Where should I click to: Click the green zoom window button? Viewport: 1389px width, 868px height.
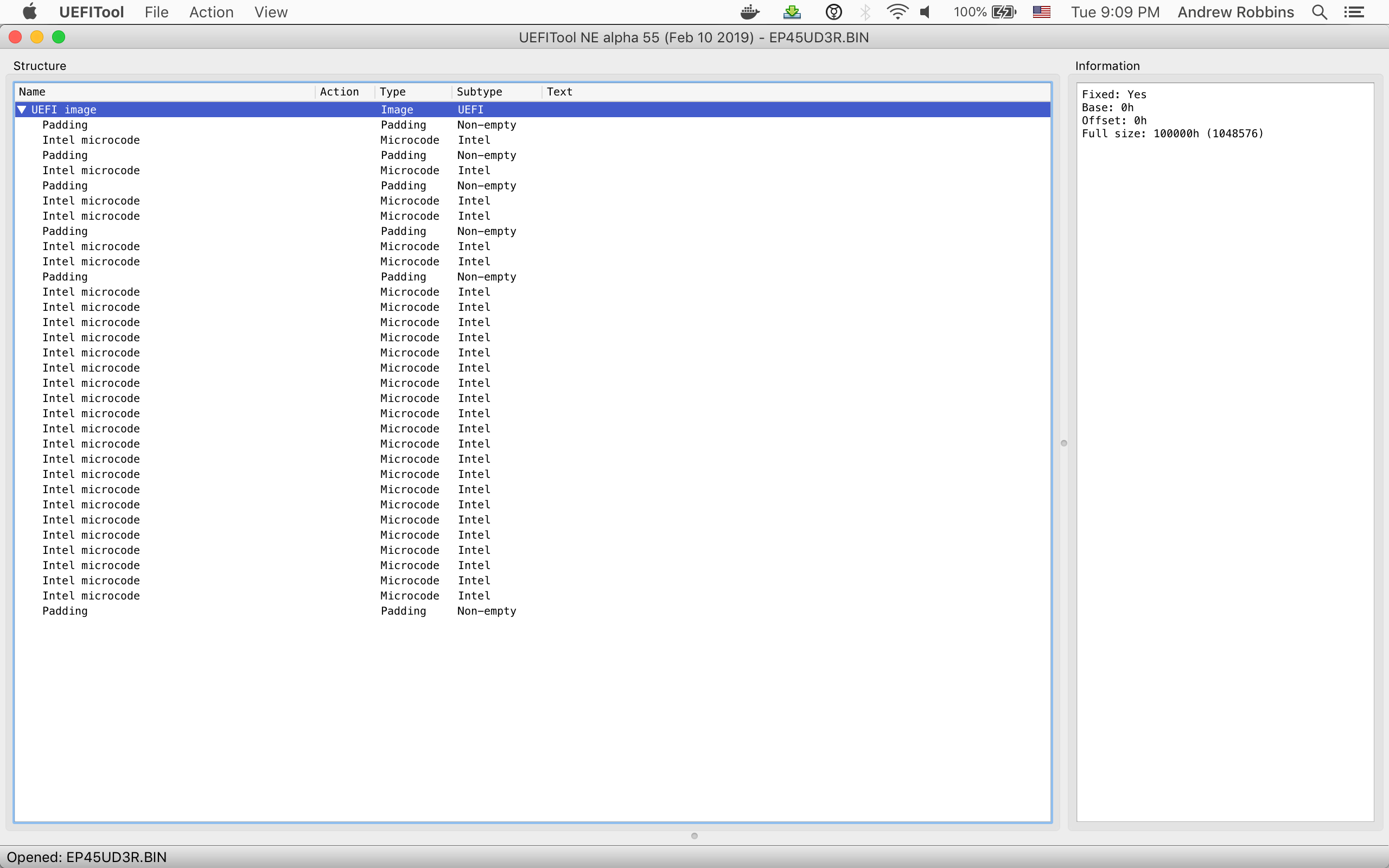(x=59, y=37)
